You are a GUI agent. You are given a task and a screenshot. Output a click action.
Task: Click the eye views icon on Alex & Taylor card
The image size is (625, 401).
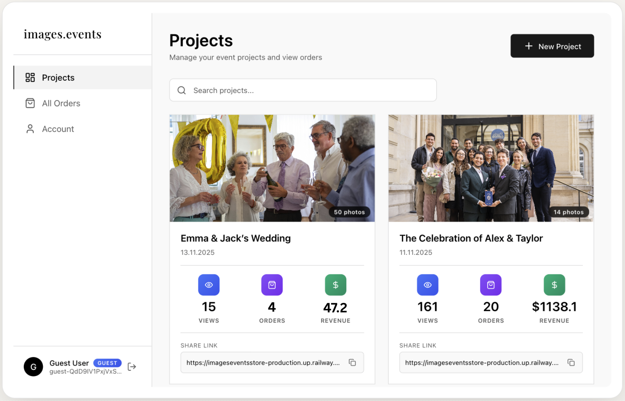(x=427, y=285)
